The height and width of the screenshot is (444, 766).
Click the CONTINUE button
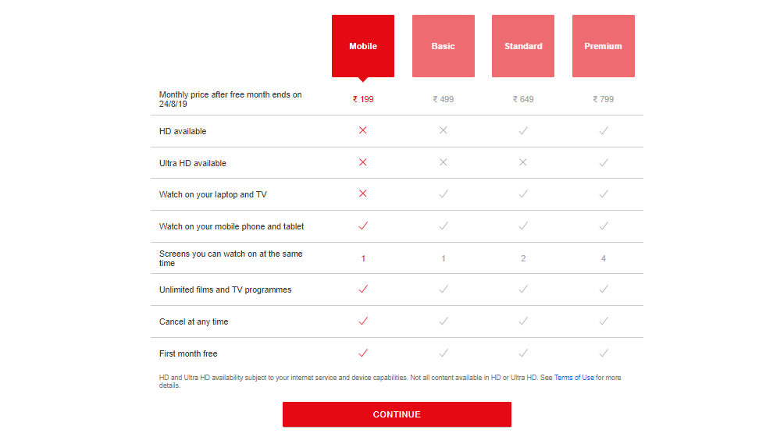tap(397, 414)
